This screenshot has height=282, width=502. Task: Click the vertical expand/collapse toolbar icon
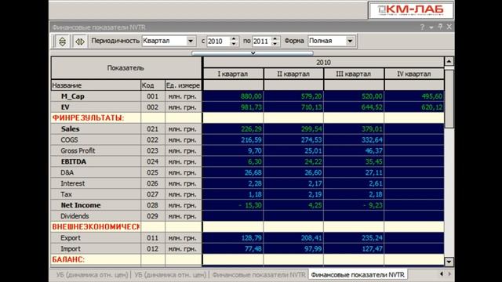coord(63,42)
